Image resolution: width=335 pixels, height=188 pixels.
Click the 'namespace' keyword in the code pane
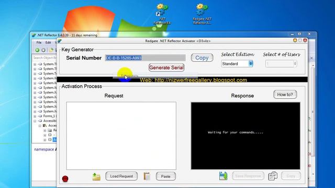[x=44, y=149]
